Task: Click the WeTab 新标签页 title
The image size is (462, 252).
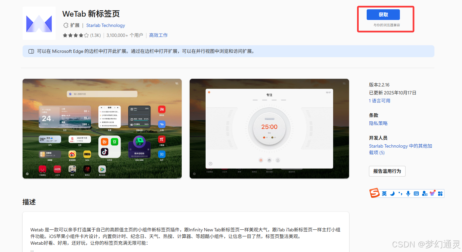Action: click(x=91, y=14)
